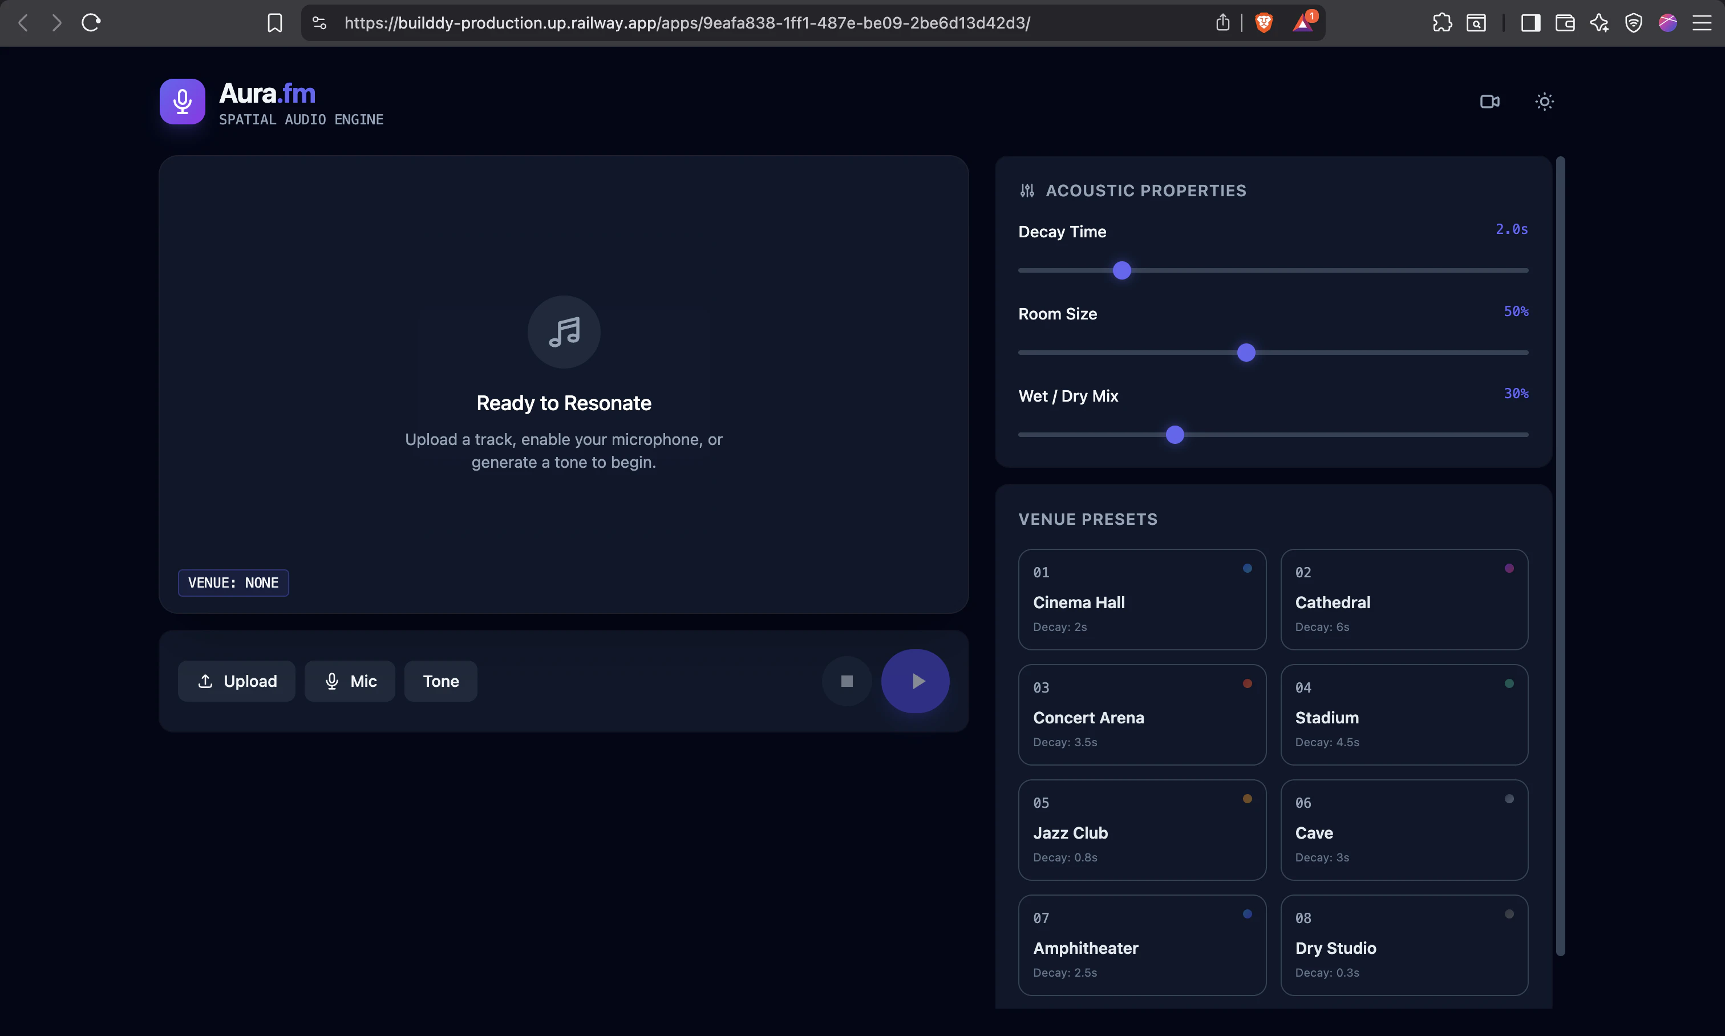The height and width of the screenshot is (1036, 1725).
Task: Click the Brave Shields lion icon
Action: (x=1264, y=23)
